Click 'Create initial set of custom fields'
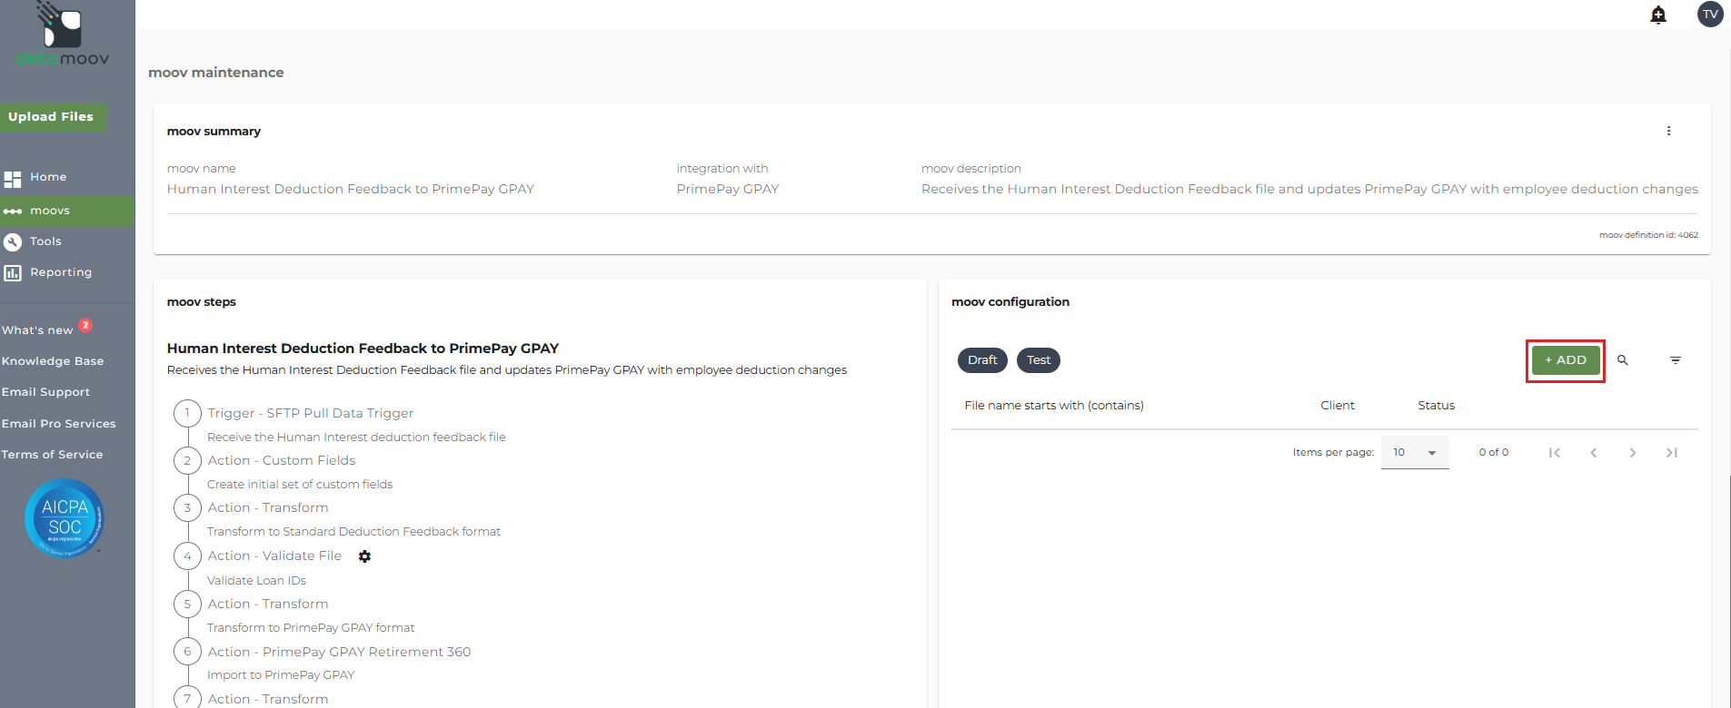 click(x=300, y=485)
